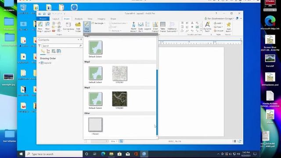Viewport: 281px width, 158px height.
Task: Open Additional Surrounds gallery
Action: pyautogui.click(x=172, y=27)
